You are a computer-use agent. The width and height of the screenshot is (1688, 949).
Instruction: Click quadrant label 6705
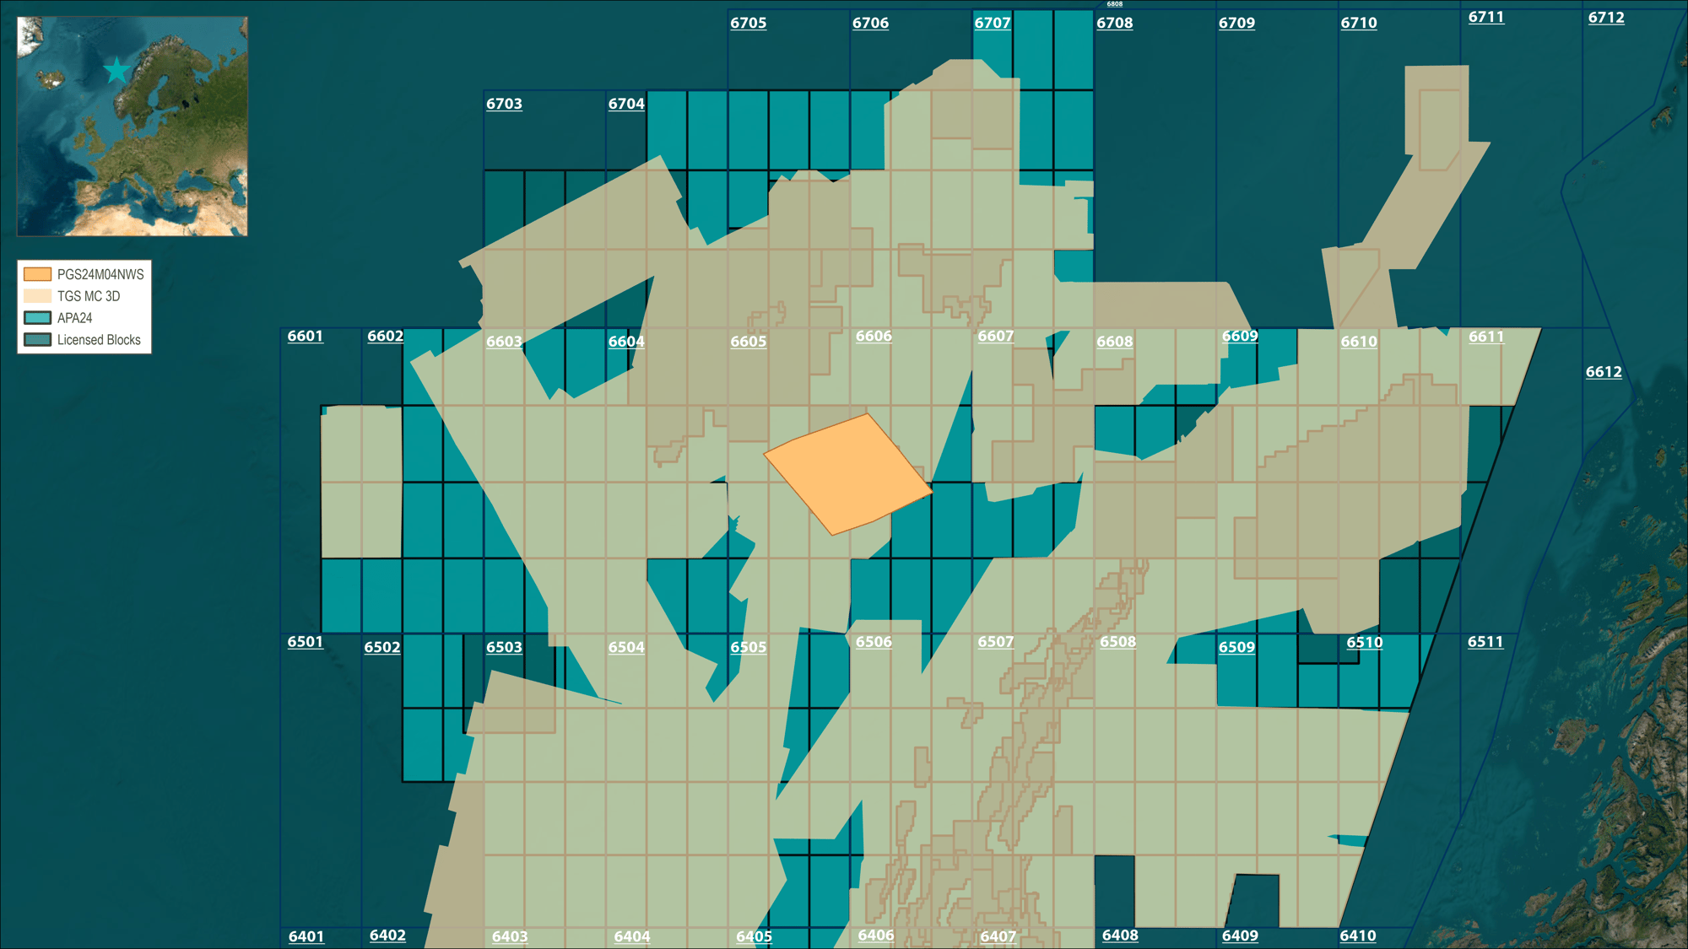tap(748, 23)
